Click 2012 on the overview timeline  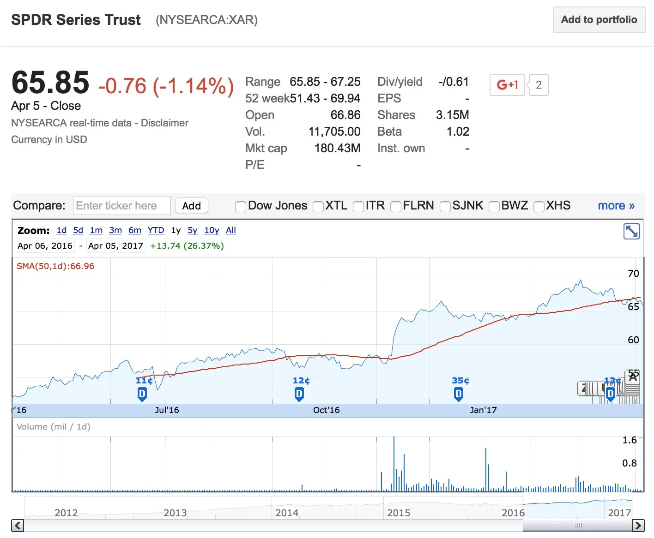tap(66, 513)
